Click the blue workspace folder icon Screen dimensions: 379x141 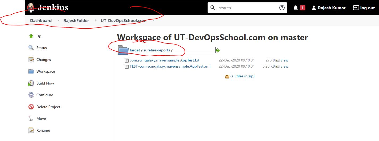[x=123, y=50]
